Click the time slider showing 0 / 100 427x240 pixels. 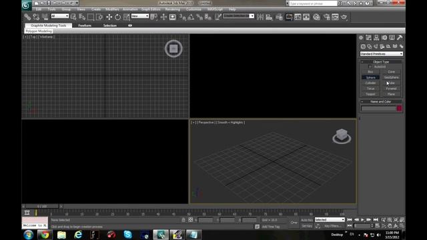(x=42, y=206)
